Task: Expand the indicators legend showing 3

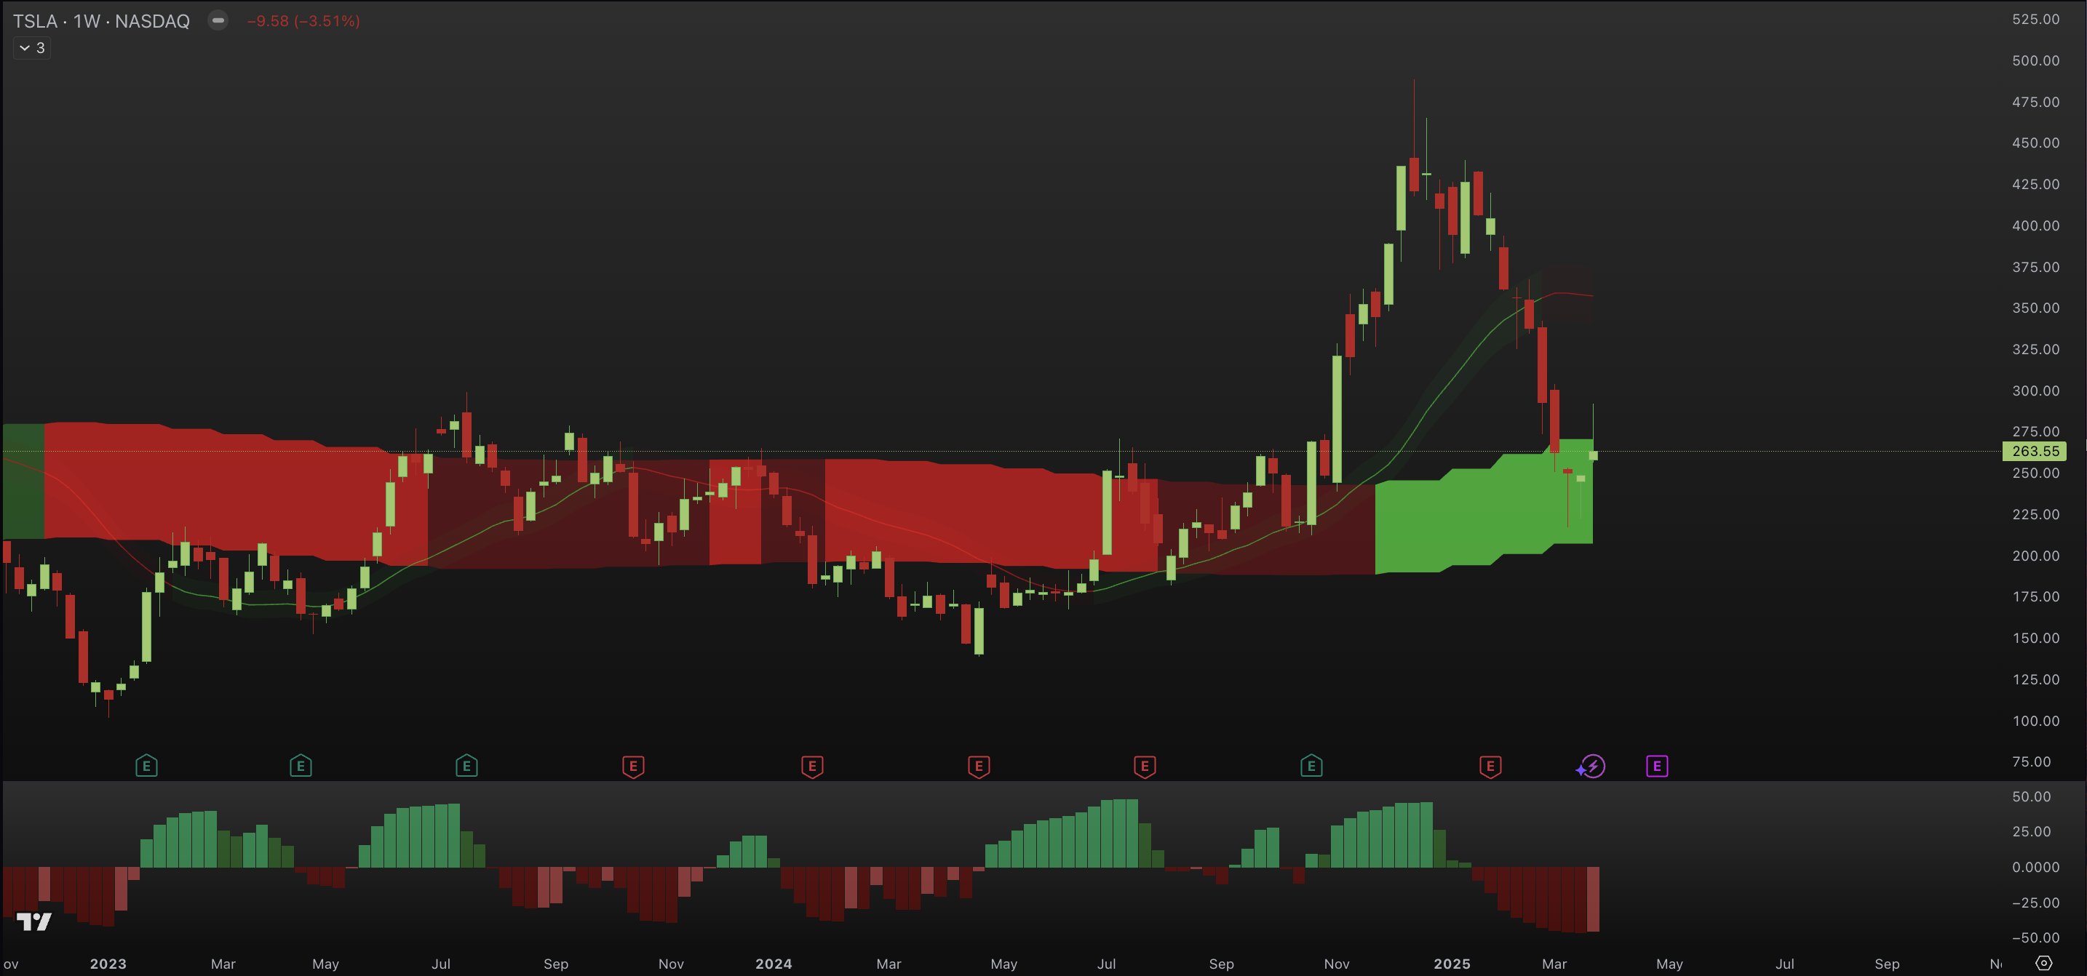Action: point(33,48)
